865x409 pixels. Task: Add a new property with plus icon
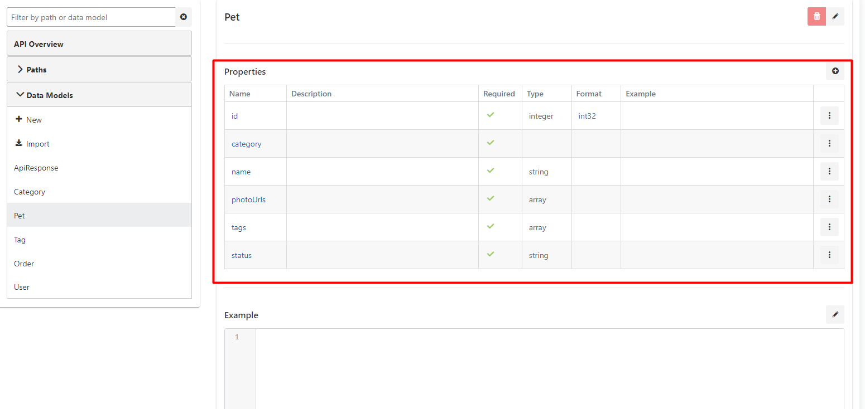[835, 71]
